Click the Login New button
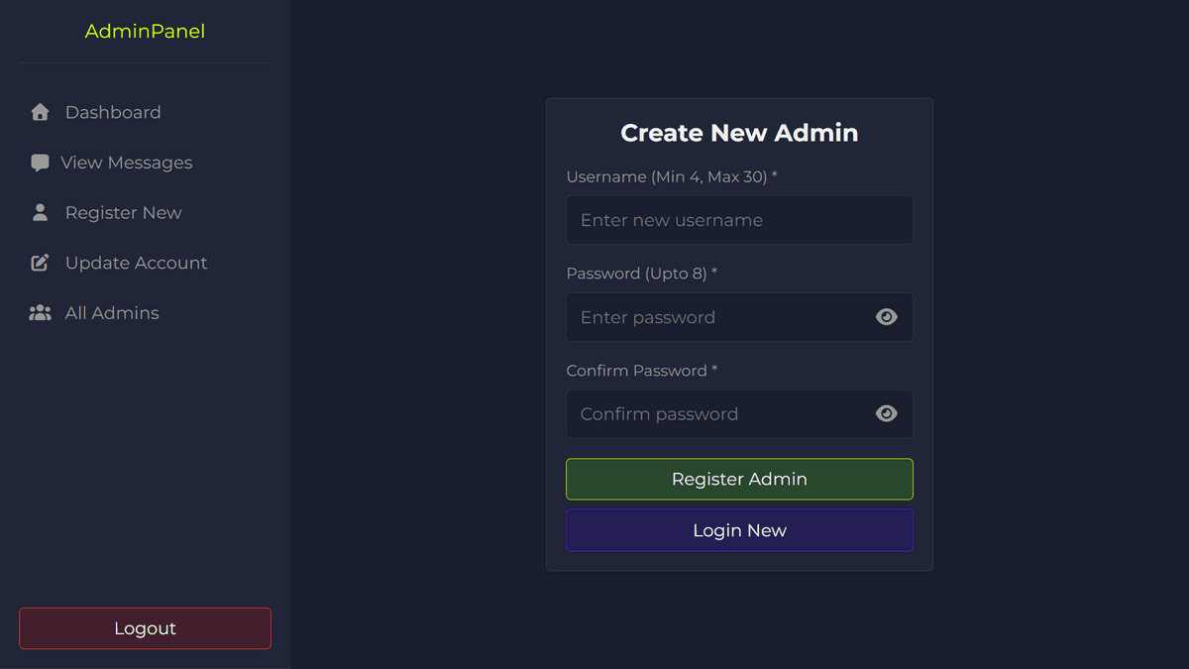This screenshot has width=1189, height=669. point(739,530)
